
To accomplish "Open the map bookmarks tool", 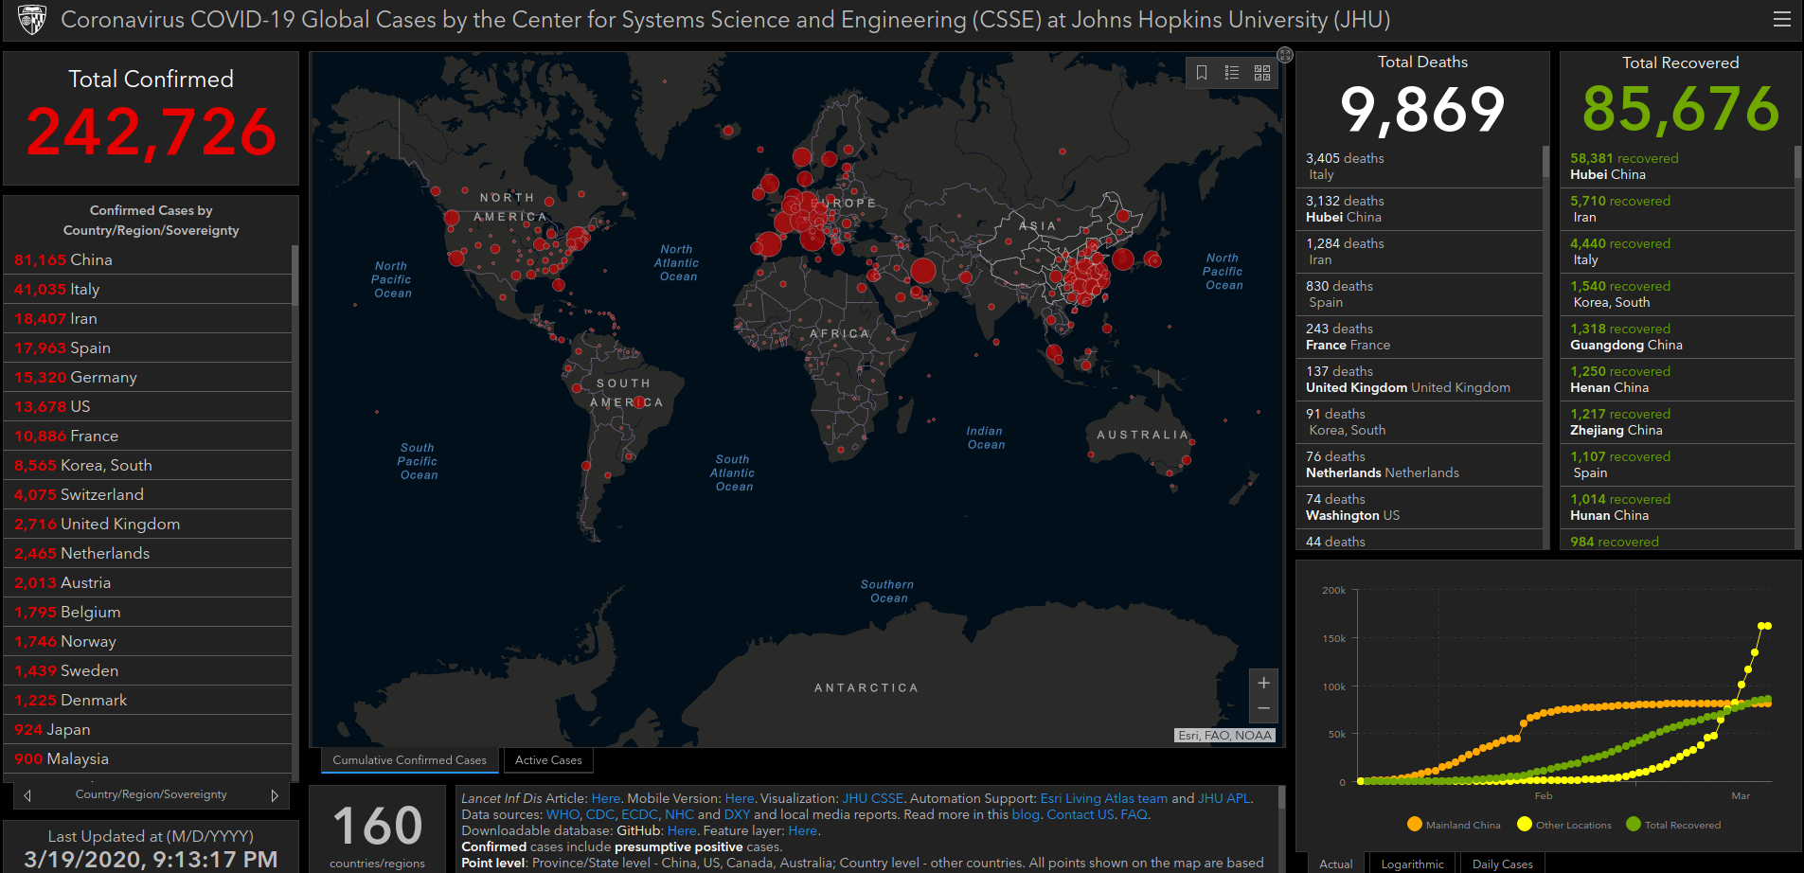I will click(1202, 73).
